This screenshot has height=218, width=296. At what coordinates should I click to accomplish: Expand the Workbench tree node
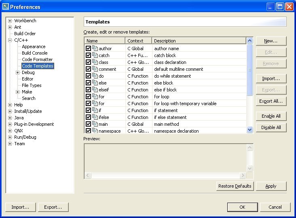10,21
